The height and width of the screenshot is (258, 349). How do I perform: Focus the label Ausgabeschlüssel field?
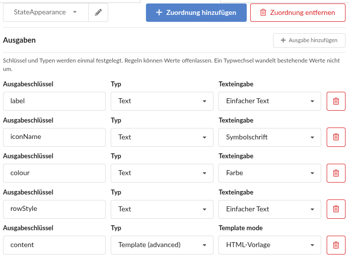coord(54,101)
